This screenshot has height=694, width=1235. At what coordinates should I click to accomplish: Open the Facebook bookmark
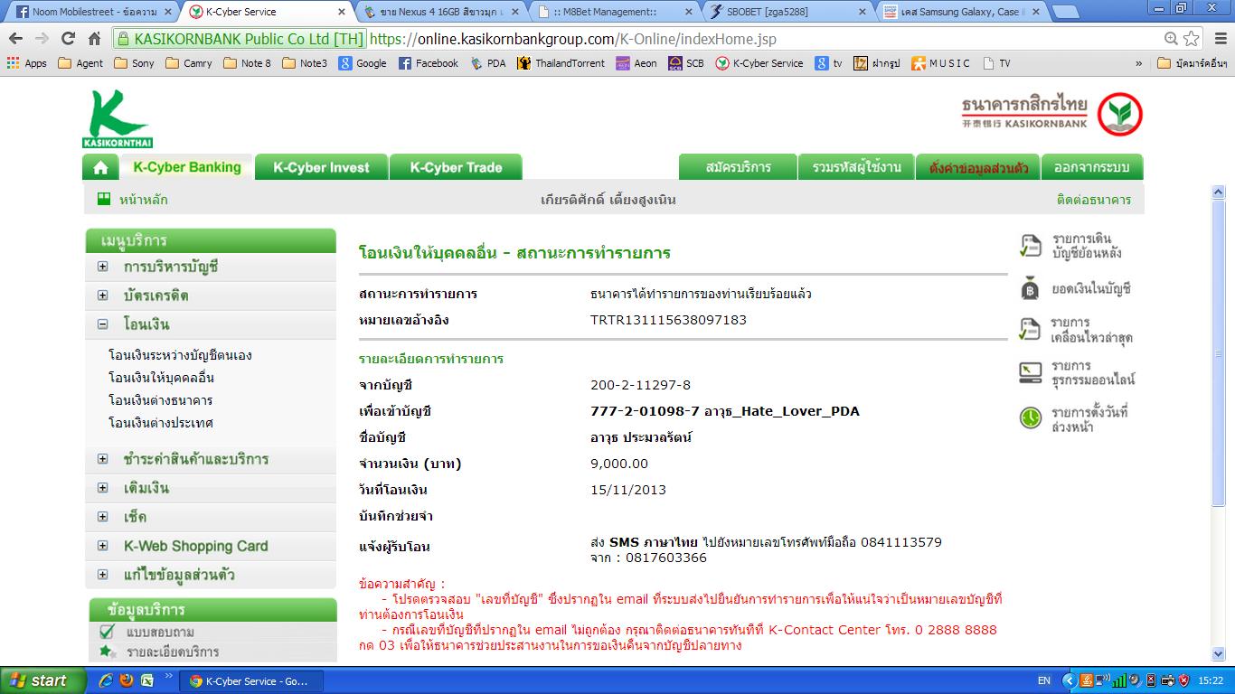429,63
